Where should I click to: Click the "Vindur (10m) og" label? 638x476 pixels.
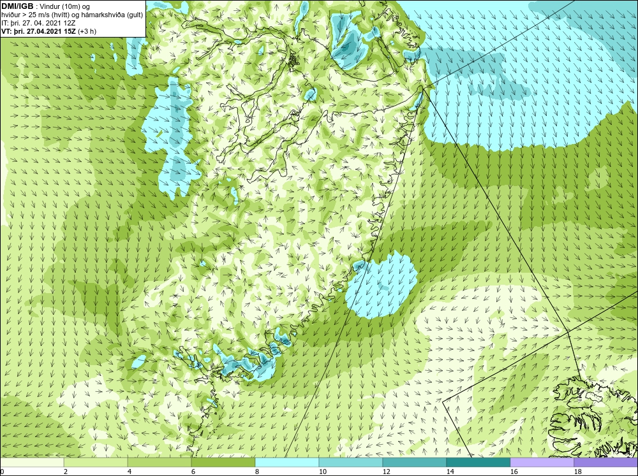[66, 6]
